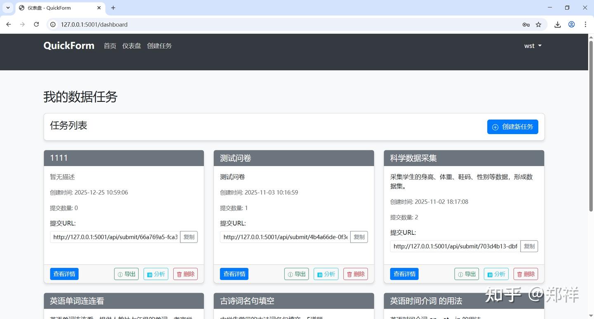Click 提交数量: 1 text
This screenshot has height=319, width=594.
pyautogui.click(x=234, y=208)
